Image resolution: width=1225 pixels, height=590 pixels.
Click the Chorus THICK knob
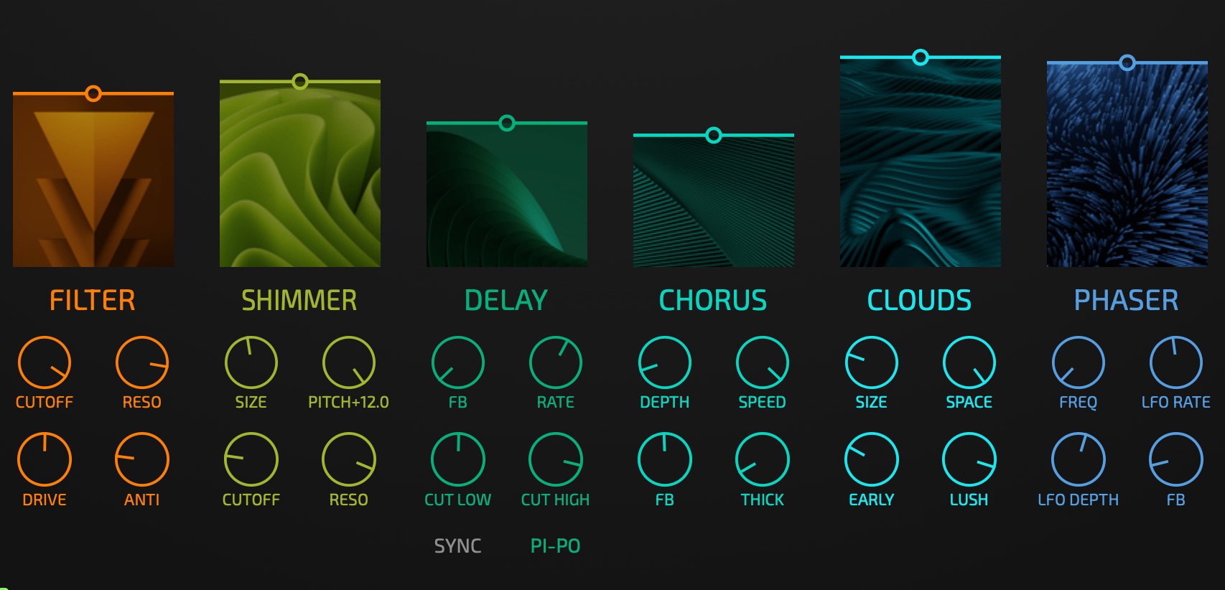point(763,459)
